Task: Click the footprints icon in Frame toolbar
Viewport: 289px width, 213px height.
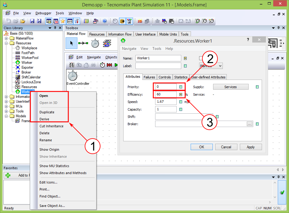Action: click(72, 65)
